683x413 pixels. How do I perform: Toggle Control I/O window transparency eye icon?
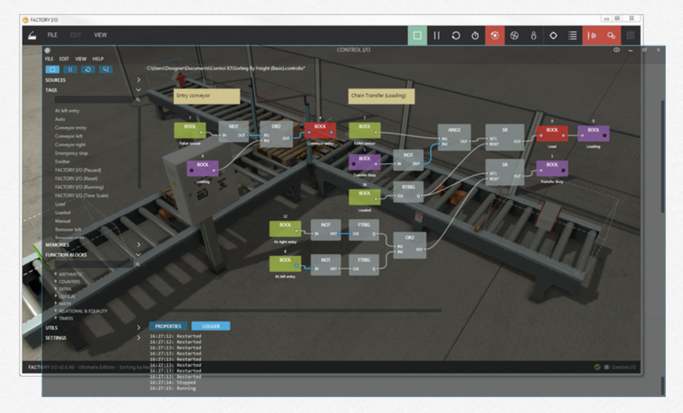617,50
